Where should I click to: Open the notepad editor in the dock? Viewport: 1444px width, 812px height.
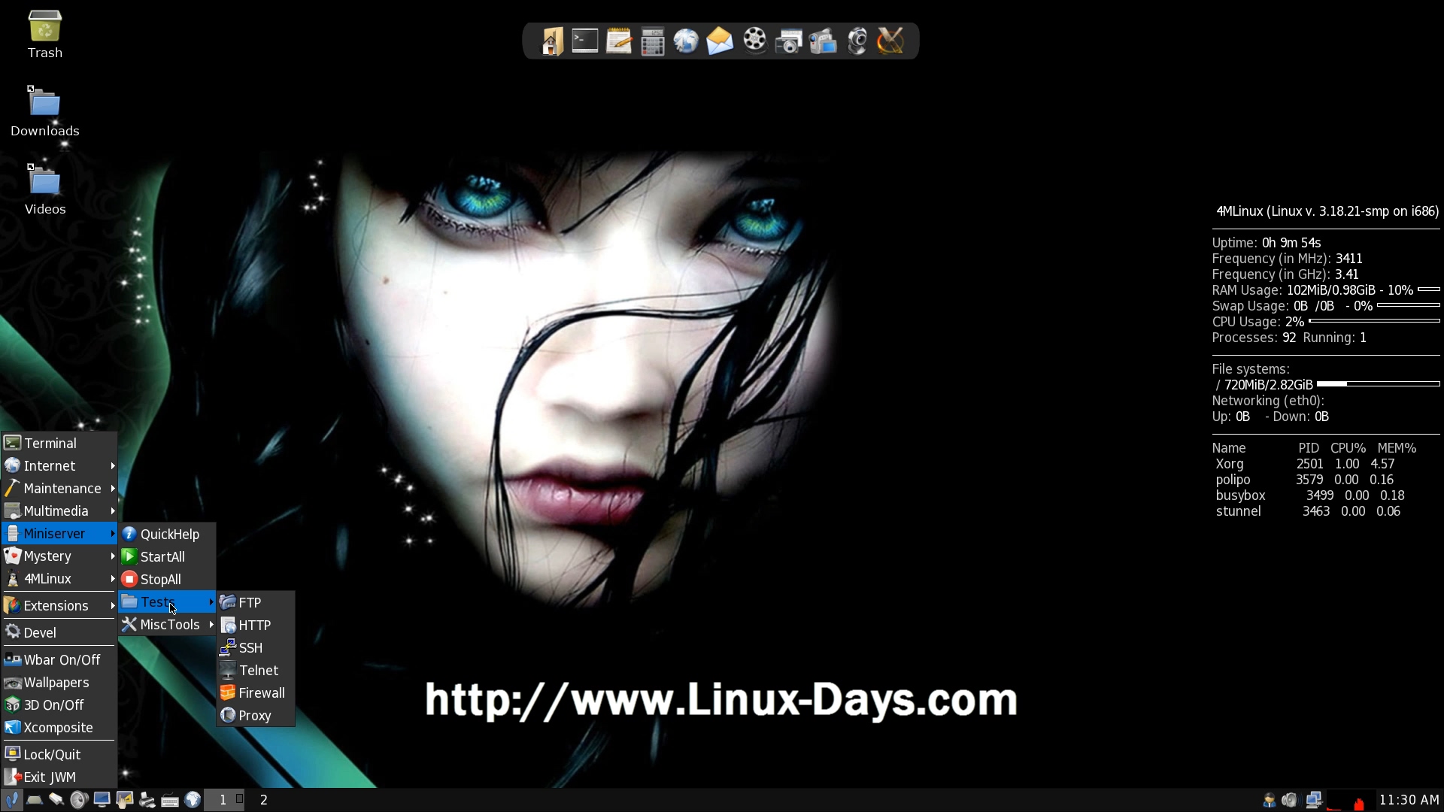[x=619, y=41]
